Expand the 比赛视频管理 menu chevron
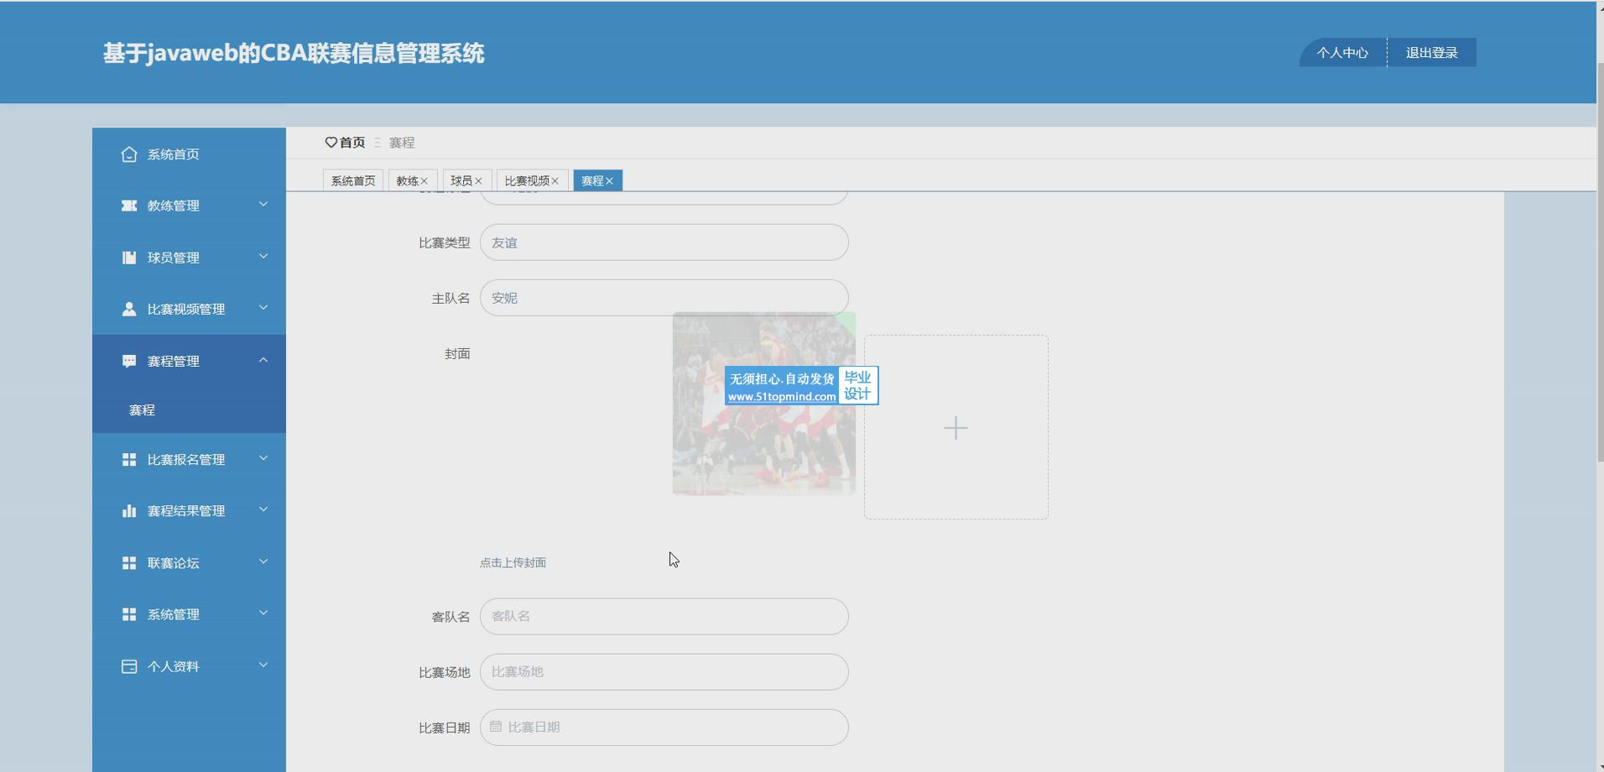1604x772 pixels. coord(263,307)
